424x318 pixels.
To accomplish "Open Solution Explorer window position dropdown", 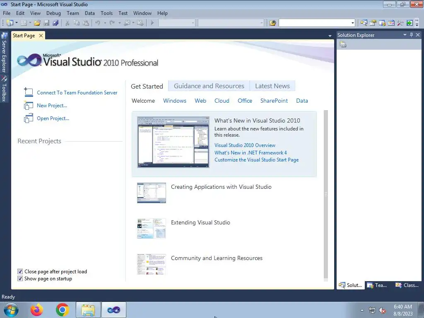I will [x=405, y=35].
